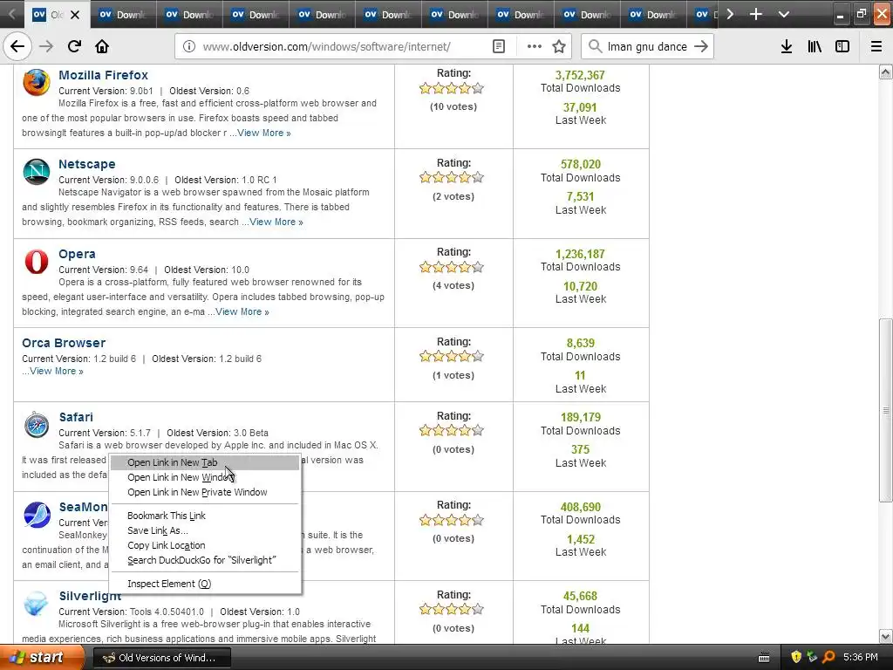Reload the current page
The width and height of the screenshot is (893, 670).
coord(74,47)
